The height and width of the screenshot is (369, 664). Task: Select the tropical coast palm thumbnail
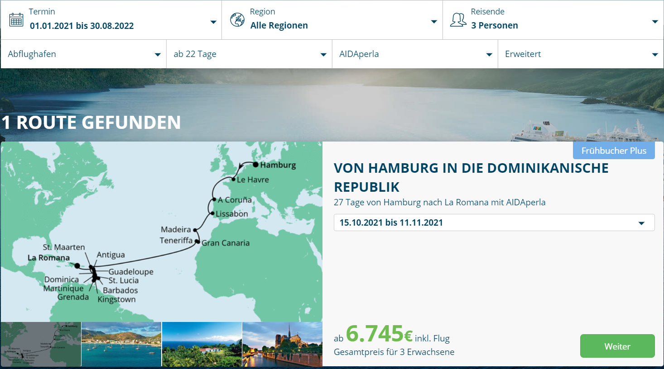click(202, 344)
